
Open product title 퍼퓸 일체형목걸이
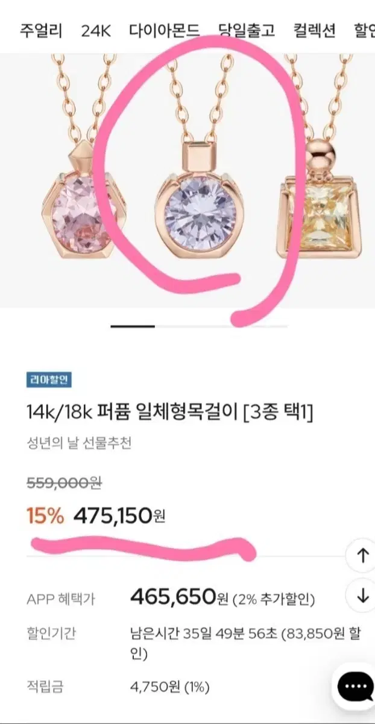169,413
